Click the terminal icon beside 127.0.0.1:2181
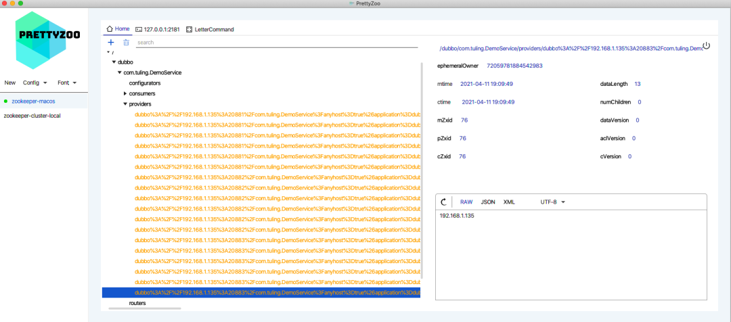This screenshot has height=322, width=731. 139,29
